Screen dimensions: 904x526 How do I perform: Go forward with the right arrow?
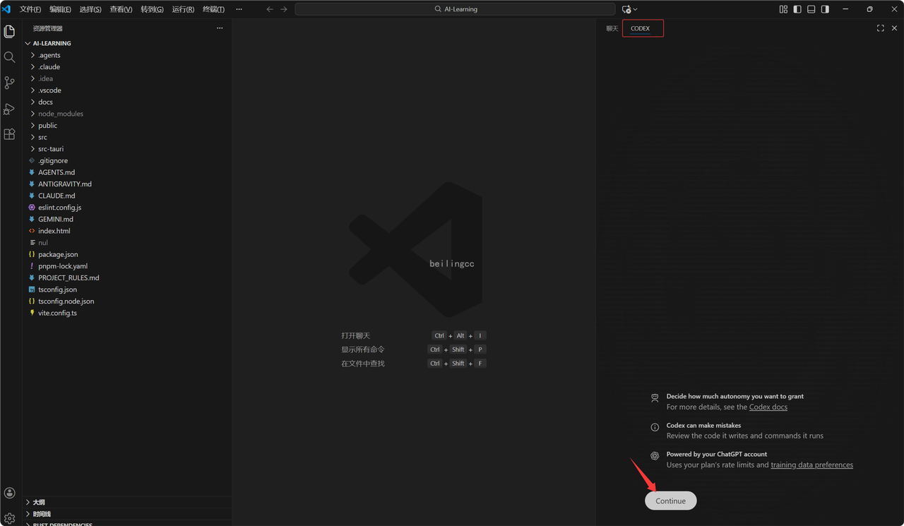284,9
